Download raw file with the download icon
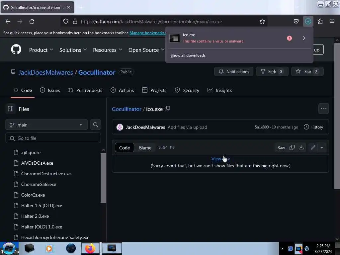340x255 pixels. [x=301, y=147]
